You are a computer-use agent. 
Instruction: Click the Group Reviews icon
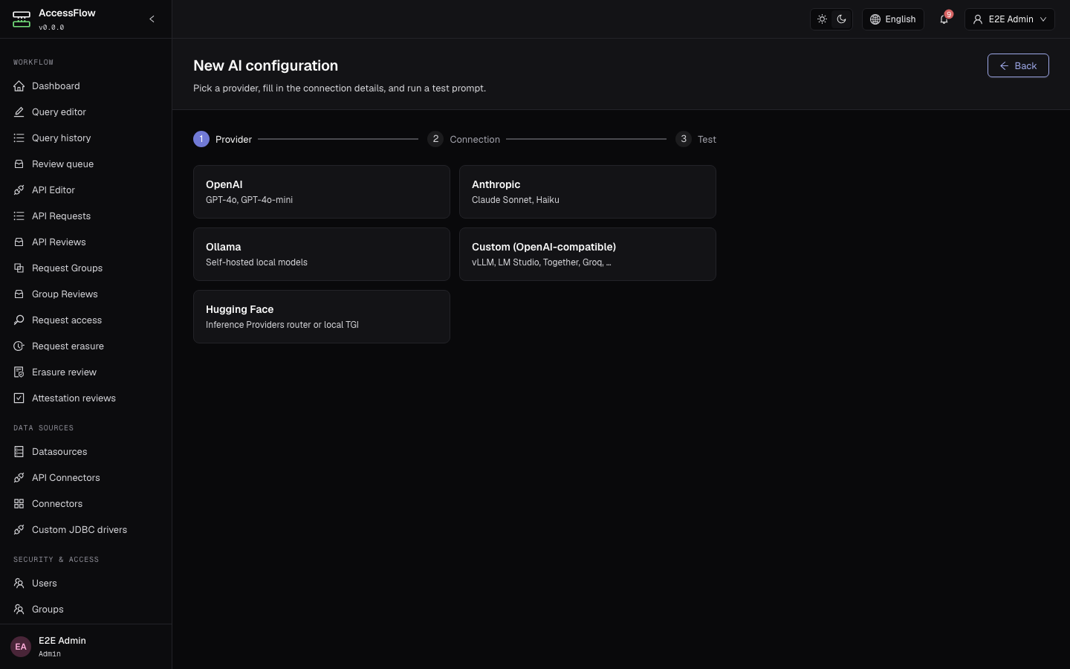tap(19, 294)
